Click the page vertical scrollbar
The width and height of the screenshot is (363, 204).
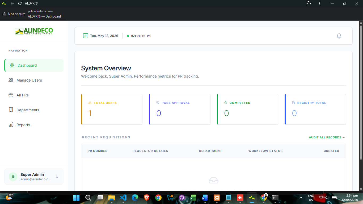click(x=361, y=92)
